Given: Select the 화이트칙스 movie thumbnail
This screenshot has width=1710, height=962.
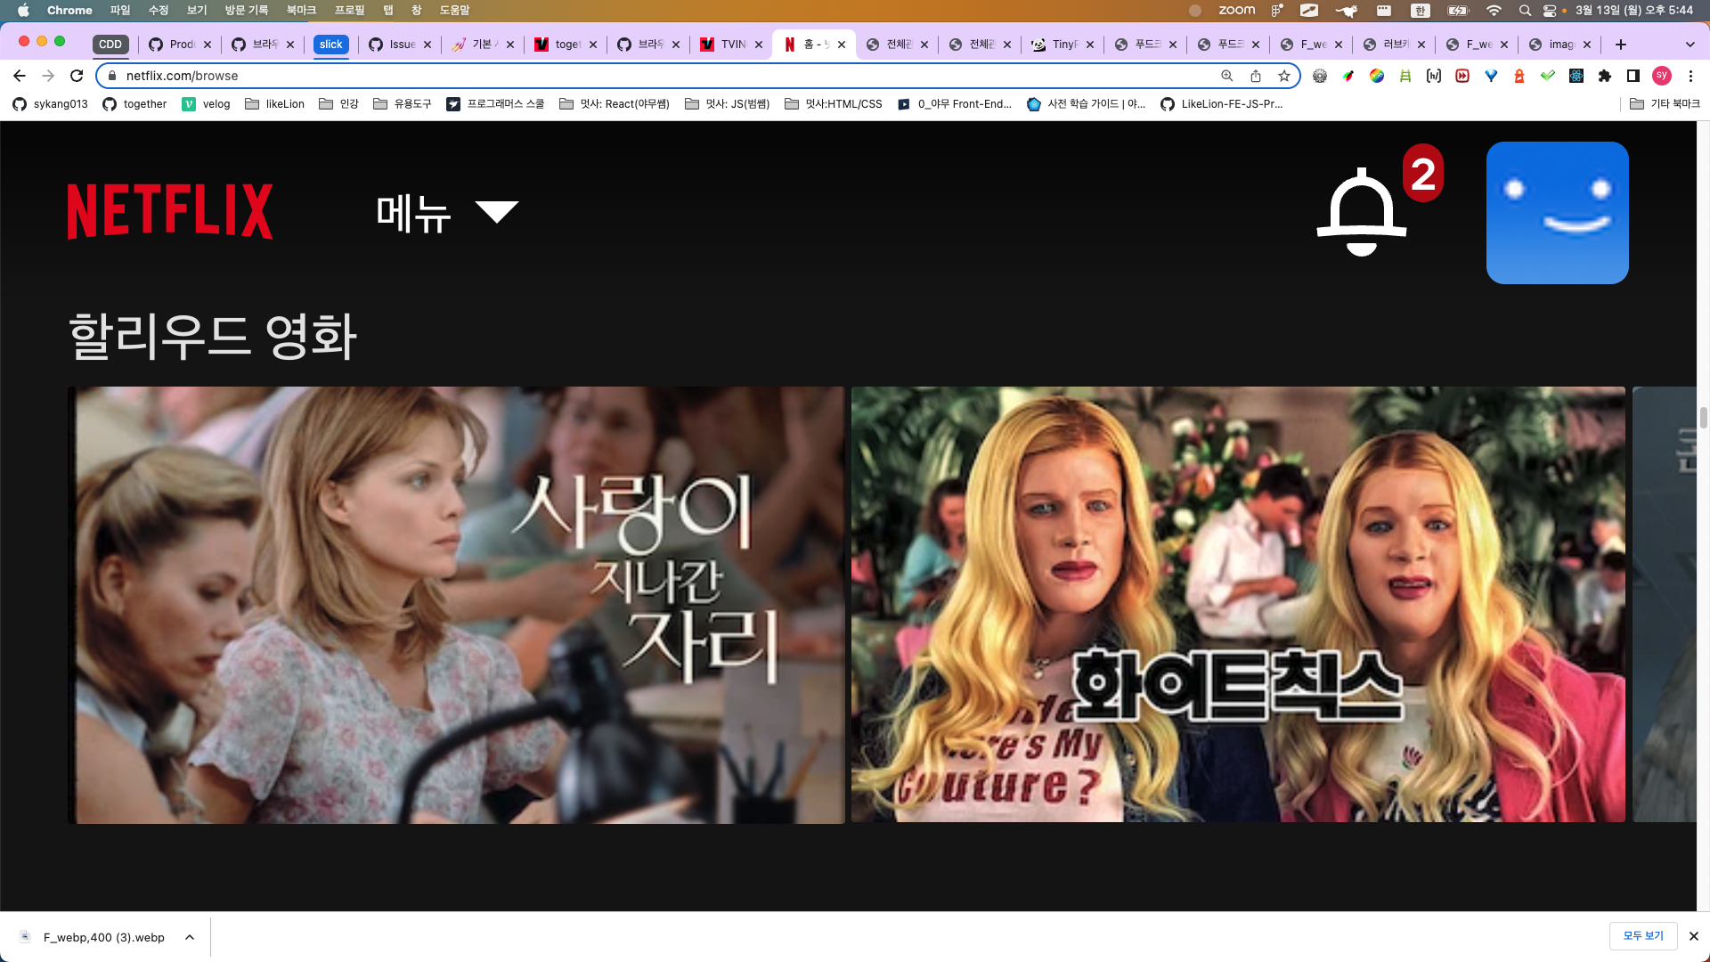Looking at the screenshot, I should point(1238,605).
